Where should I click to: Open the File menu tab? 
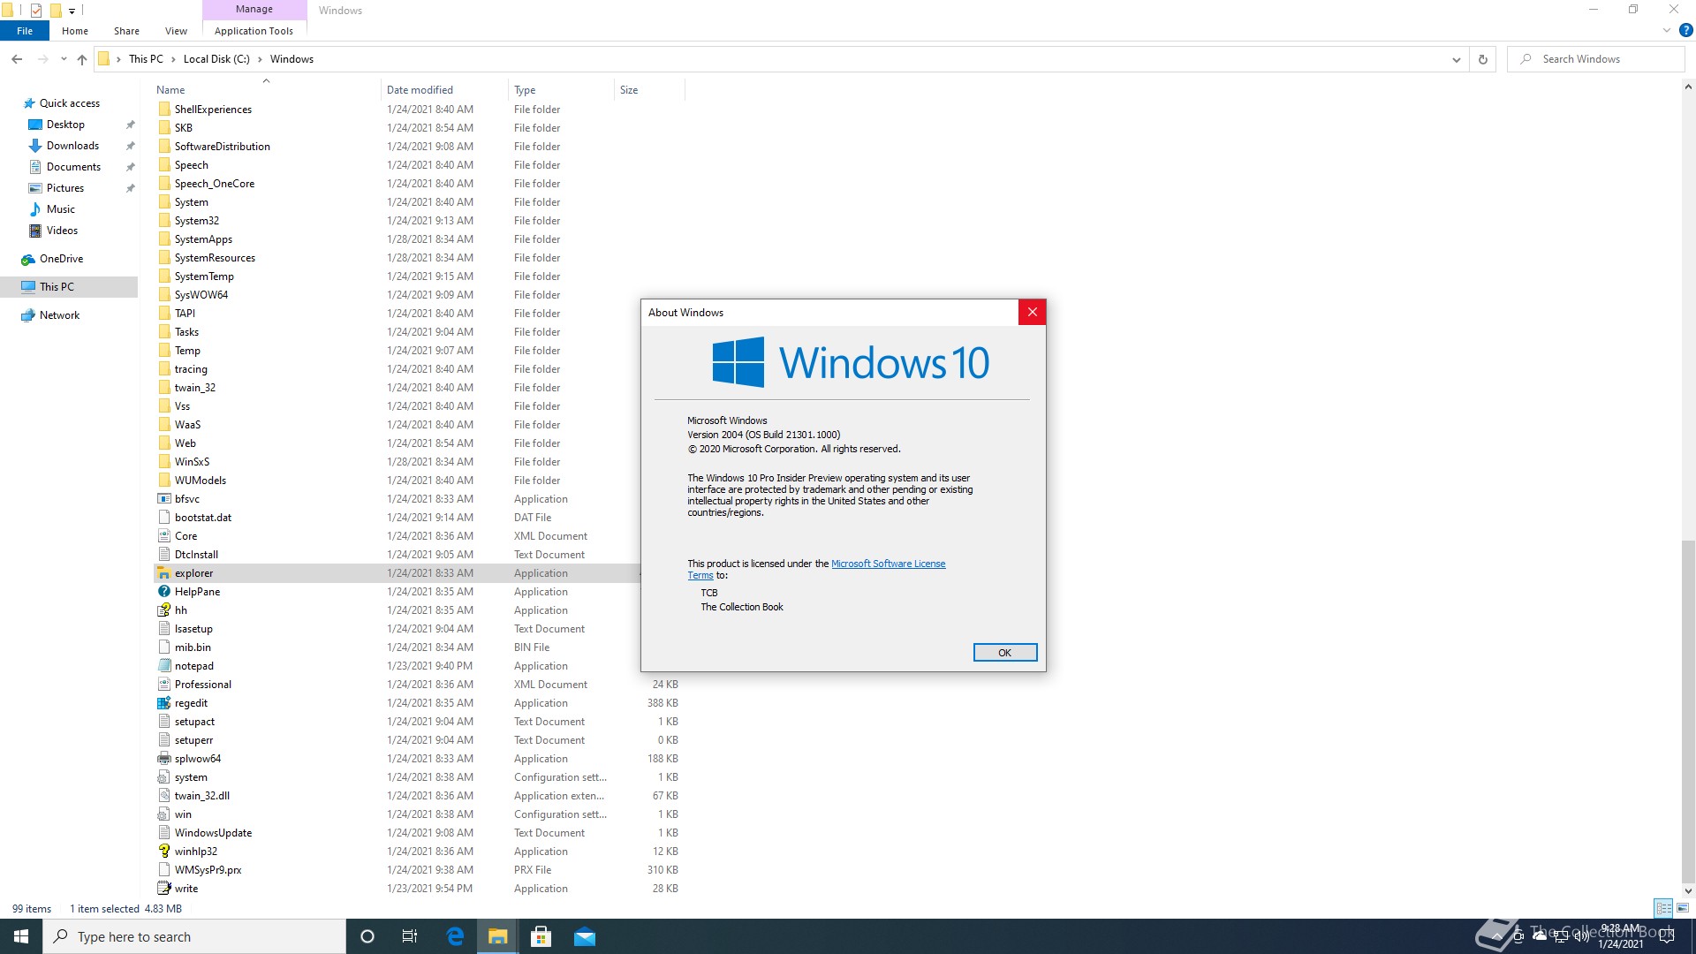pos(25,31)
